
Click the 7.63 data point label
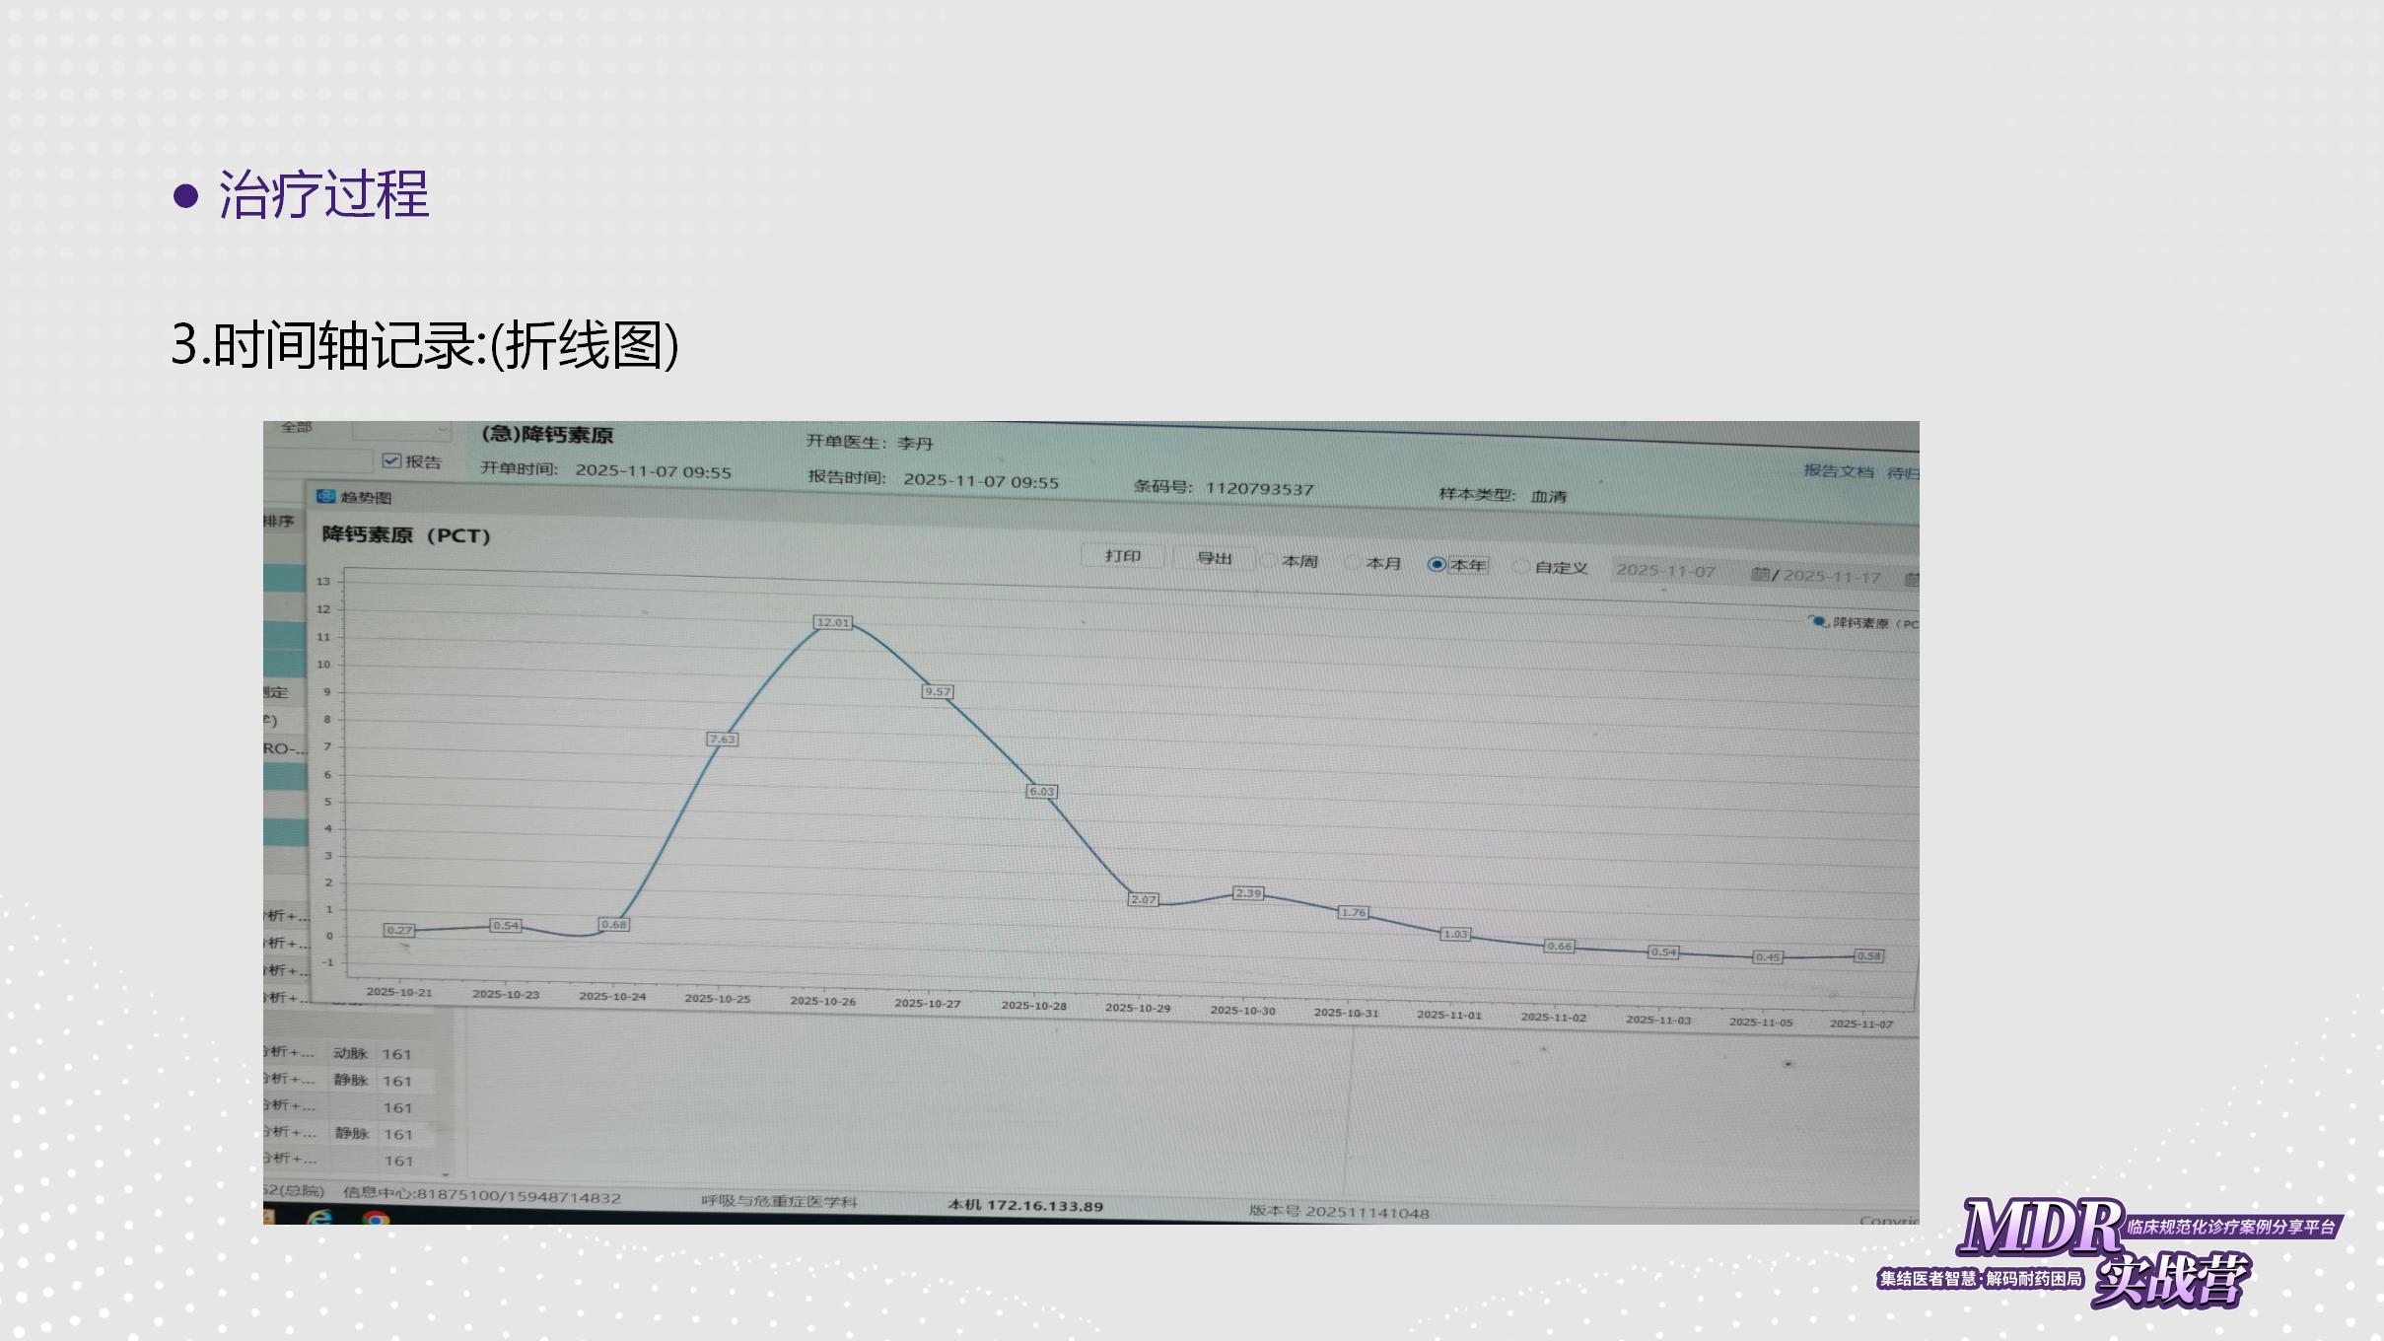[722, 739]
